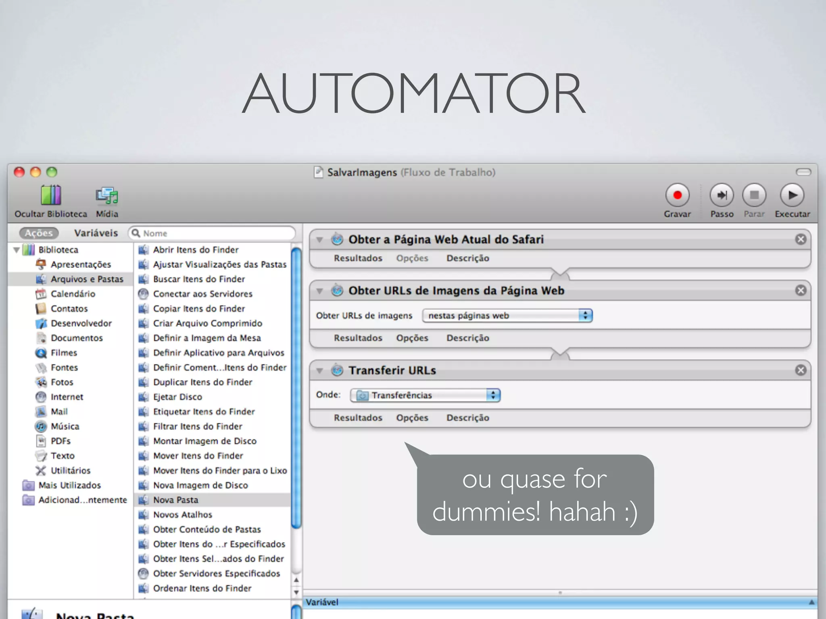Show Descrição of Obter URLs de Imagens
Viewport: 826px width, 619px height.
(x=467, y=338)
